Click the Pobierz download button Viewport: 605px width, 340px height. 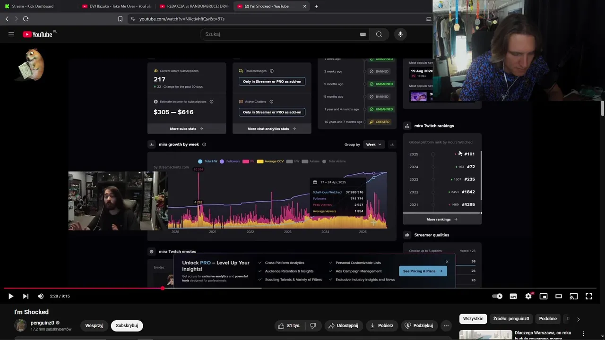tap(382, 325)
